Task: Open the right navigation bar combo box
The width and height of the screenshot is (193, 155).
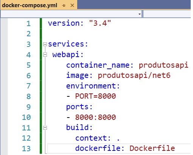Action: [167, 14]
